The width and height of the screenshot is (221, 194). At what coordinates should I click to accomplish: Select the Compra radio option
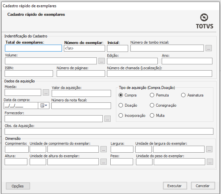[121, 95]
